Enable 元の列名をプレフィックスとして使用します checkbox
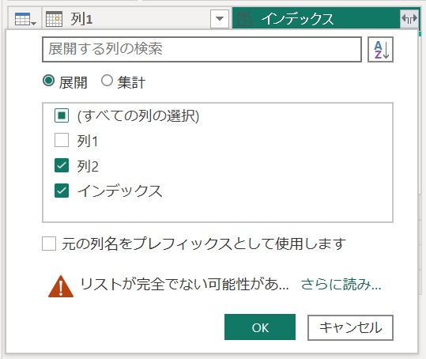426x359 pixels. 49,244
